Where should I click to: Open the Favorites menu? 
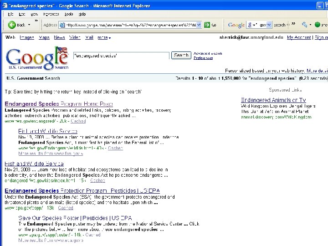coord(51,14)
